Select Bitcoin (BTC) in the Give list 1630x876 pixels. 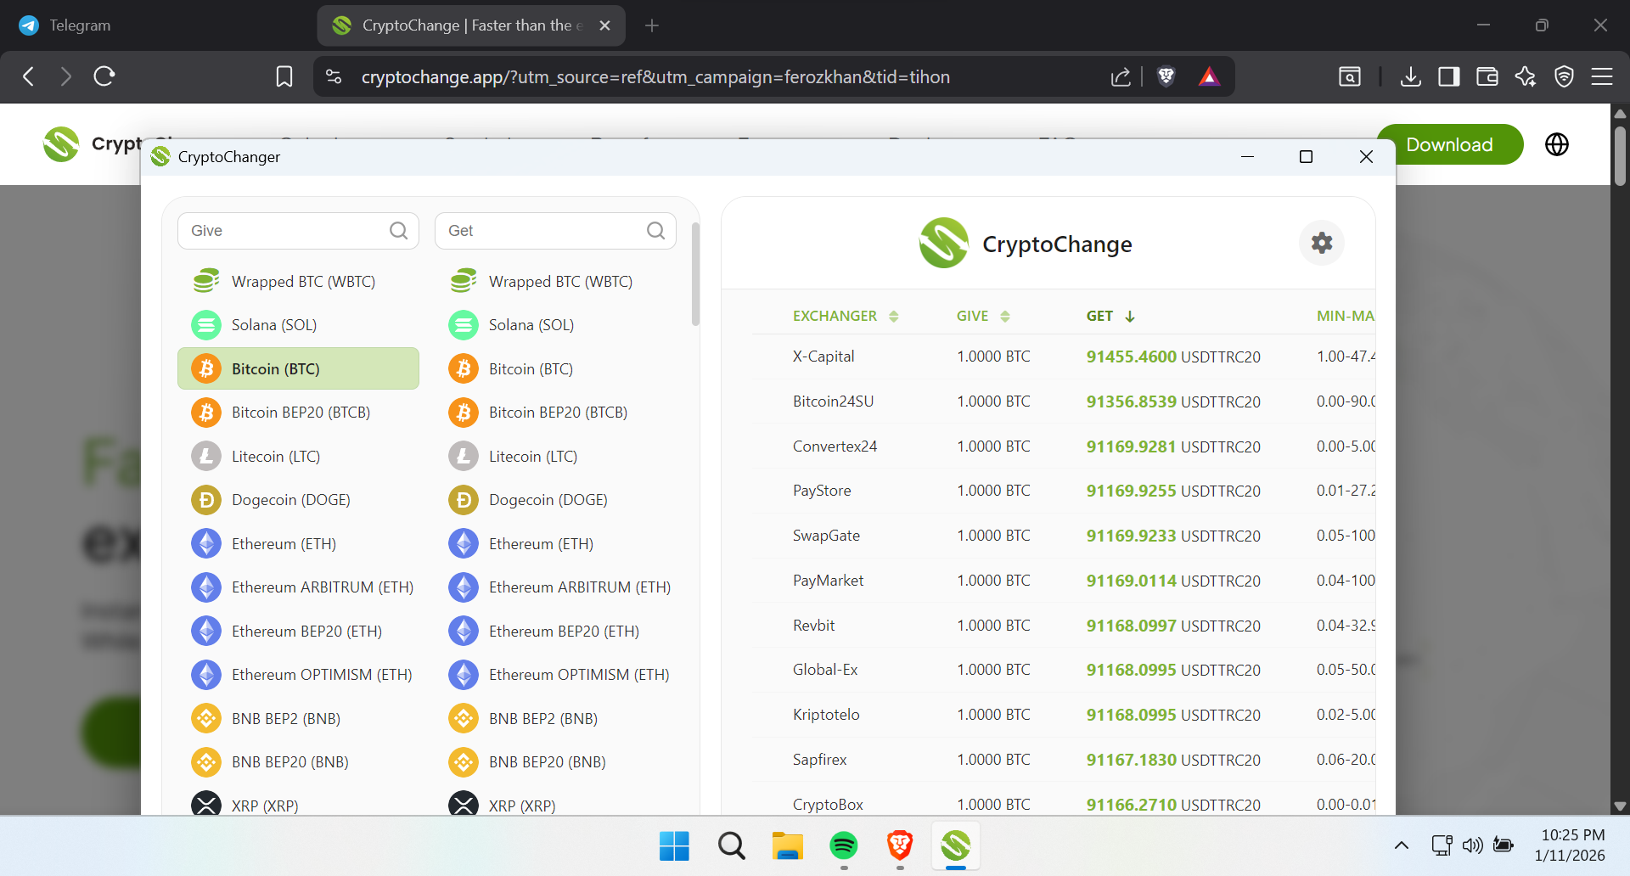coord(298,368)
